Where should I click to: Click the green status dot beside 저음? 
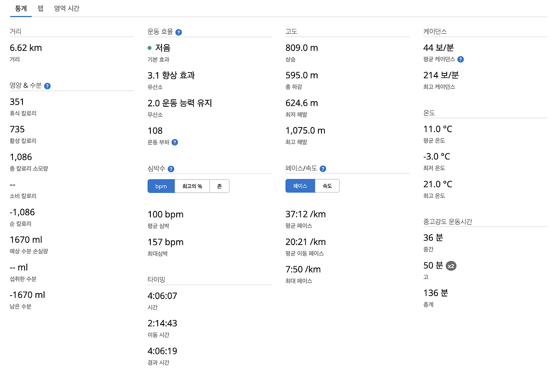tap(149, 48)
